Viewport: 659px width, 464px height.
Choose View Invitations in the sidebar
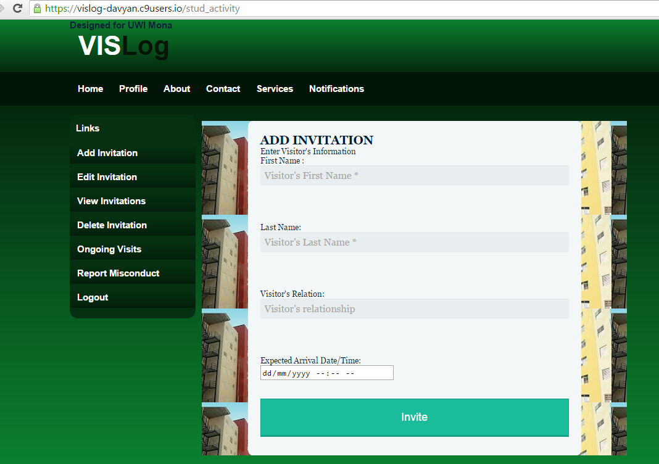pos(133,201)
